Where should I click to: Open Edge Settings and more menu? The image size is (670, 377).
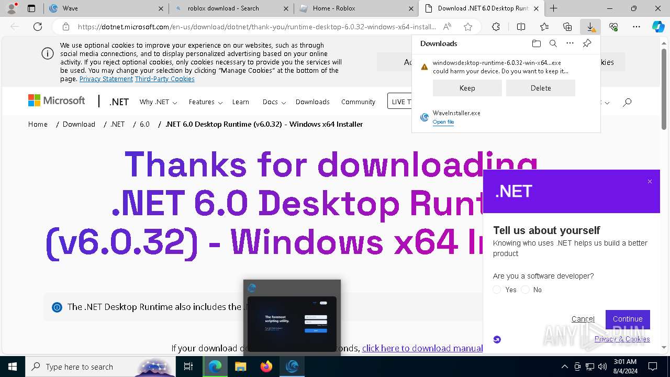[x=636, y=27]
